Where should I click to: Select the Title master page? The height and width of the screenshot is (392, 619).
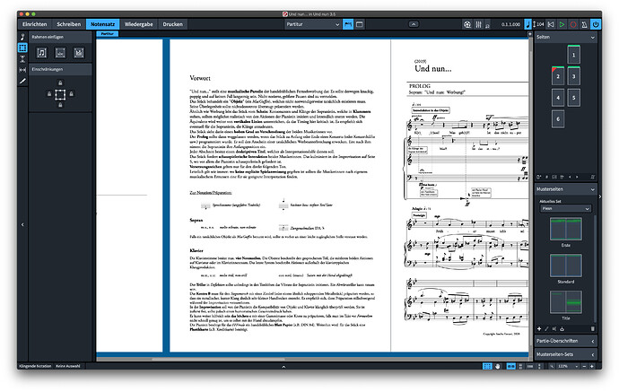(x=566, y=302)
